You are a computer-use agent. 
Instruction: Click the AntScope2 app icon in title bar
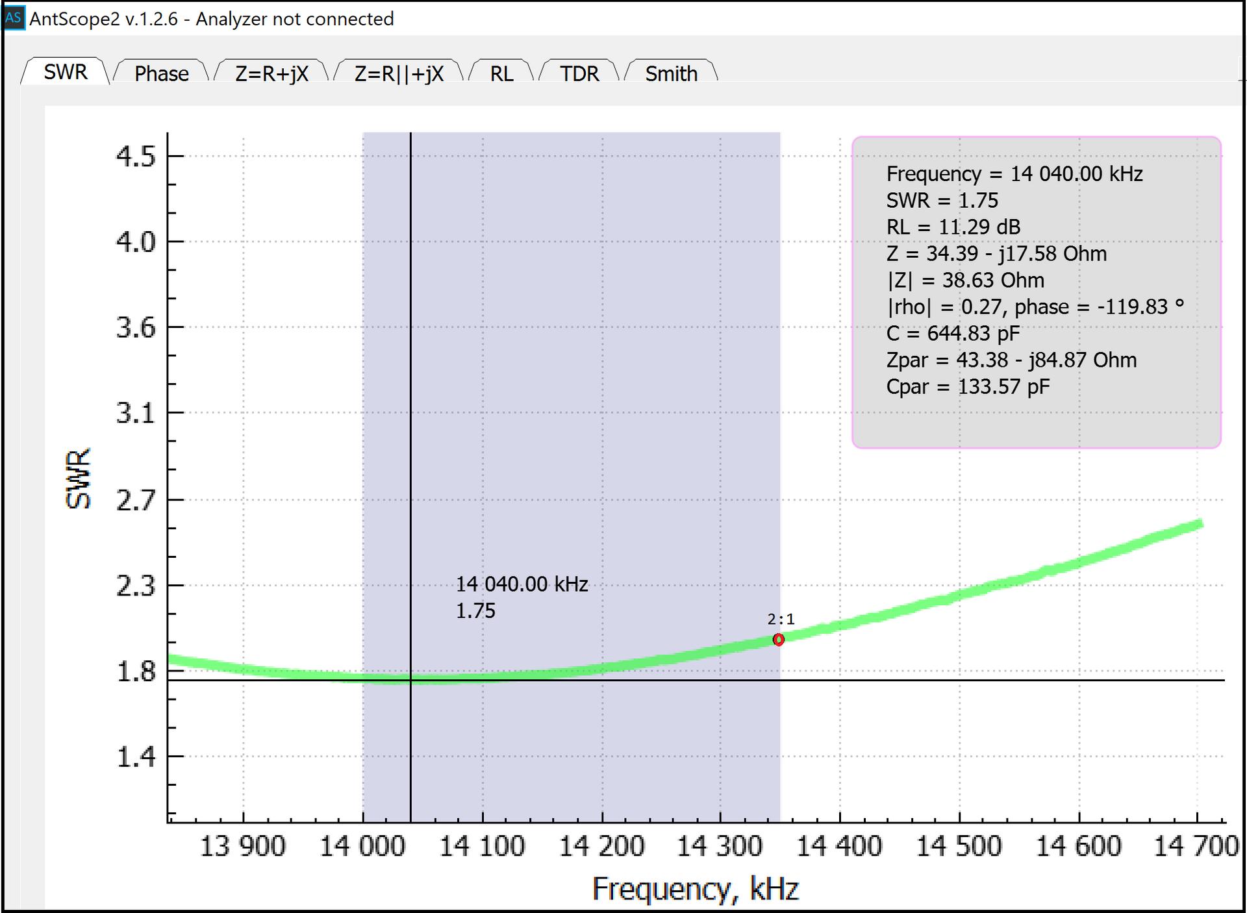[13, 18]
